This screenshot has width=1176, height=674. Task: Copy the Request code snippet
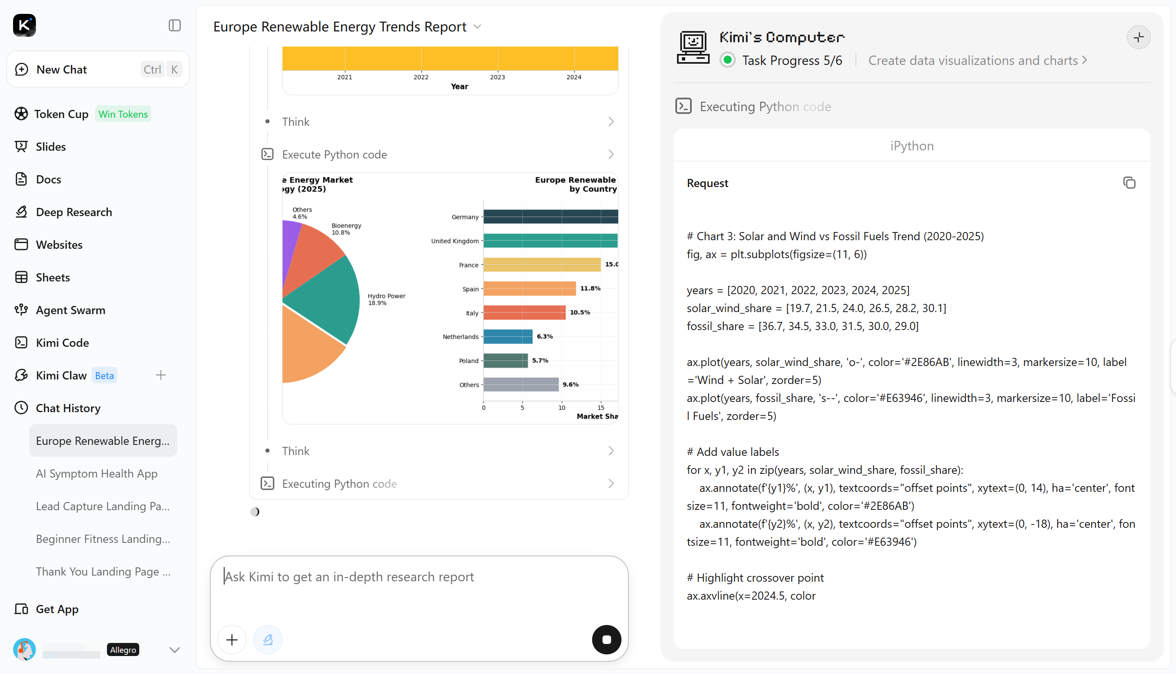pyautogui.click(x=1129, y=183)
